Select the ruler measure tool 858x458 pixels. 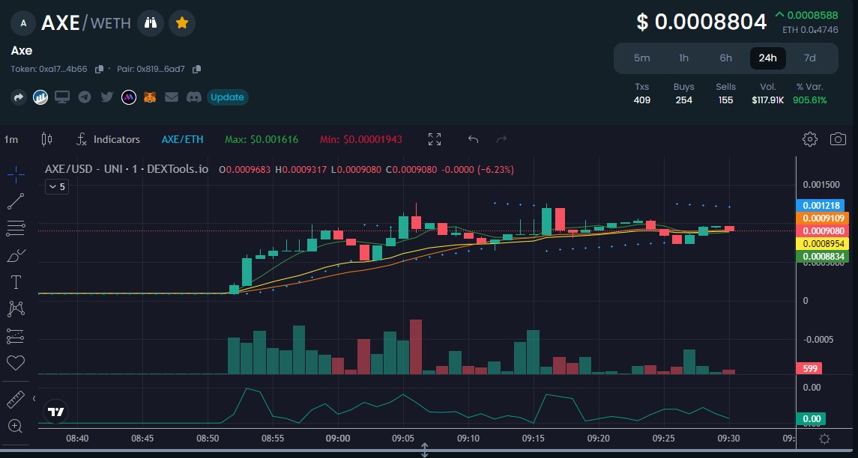(16, 400)
